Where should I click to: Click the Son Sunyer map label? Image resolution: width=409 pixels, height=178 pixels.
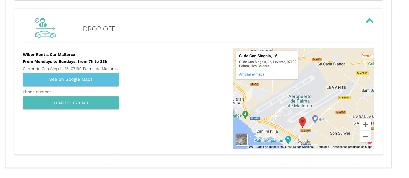point(340,133)
